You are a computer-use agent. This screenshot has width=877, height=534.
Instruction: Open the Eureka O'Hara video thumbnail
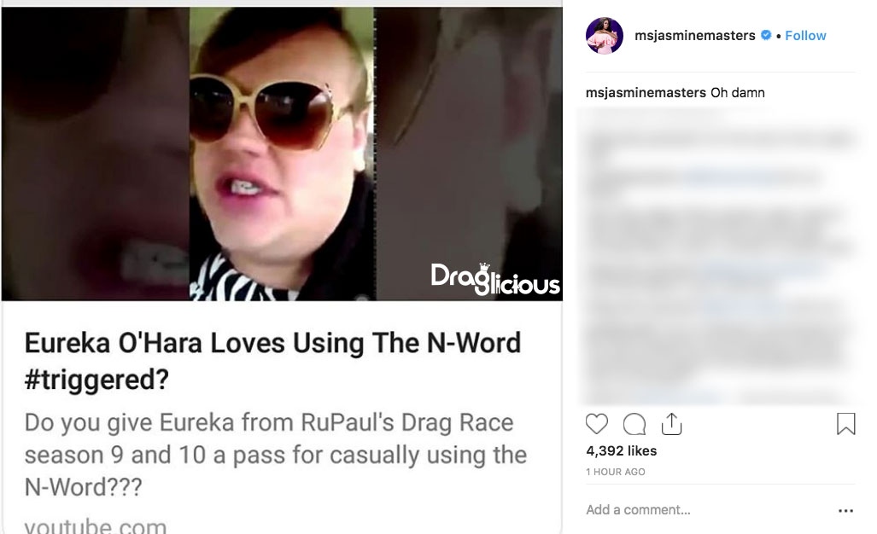point(282,154)
